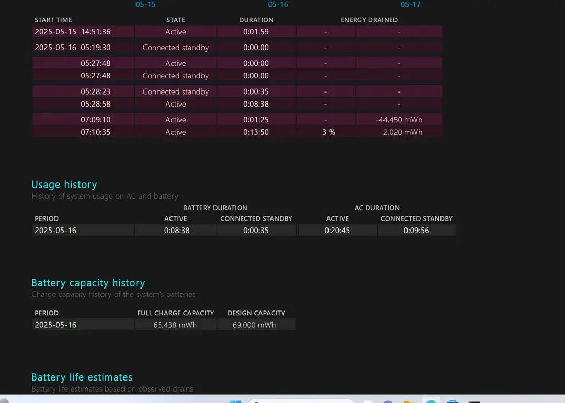Viewport: 565px width, 403px height.
Task: Open the Windows Start menu
Action: pos(235,401)
